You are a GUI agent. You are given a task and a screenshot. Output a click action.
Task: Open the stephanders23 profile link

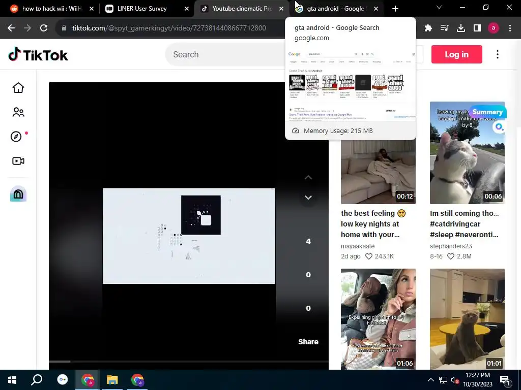point(451,246)
